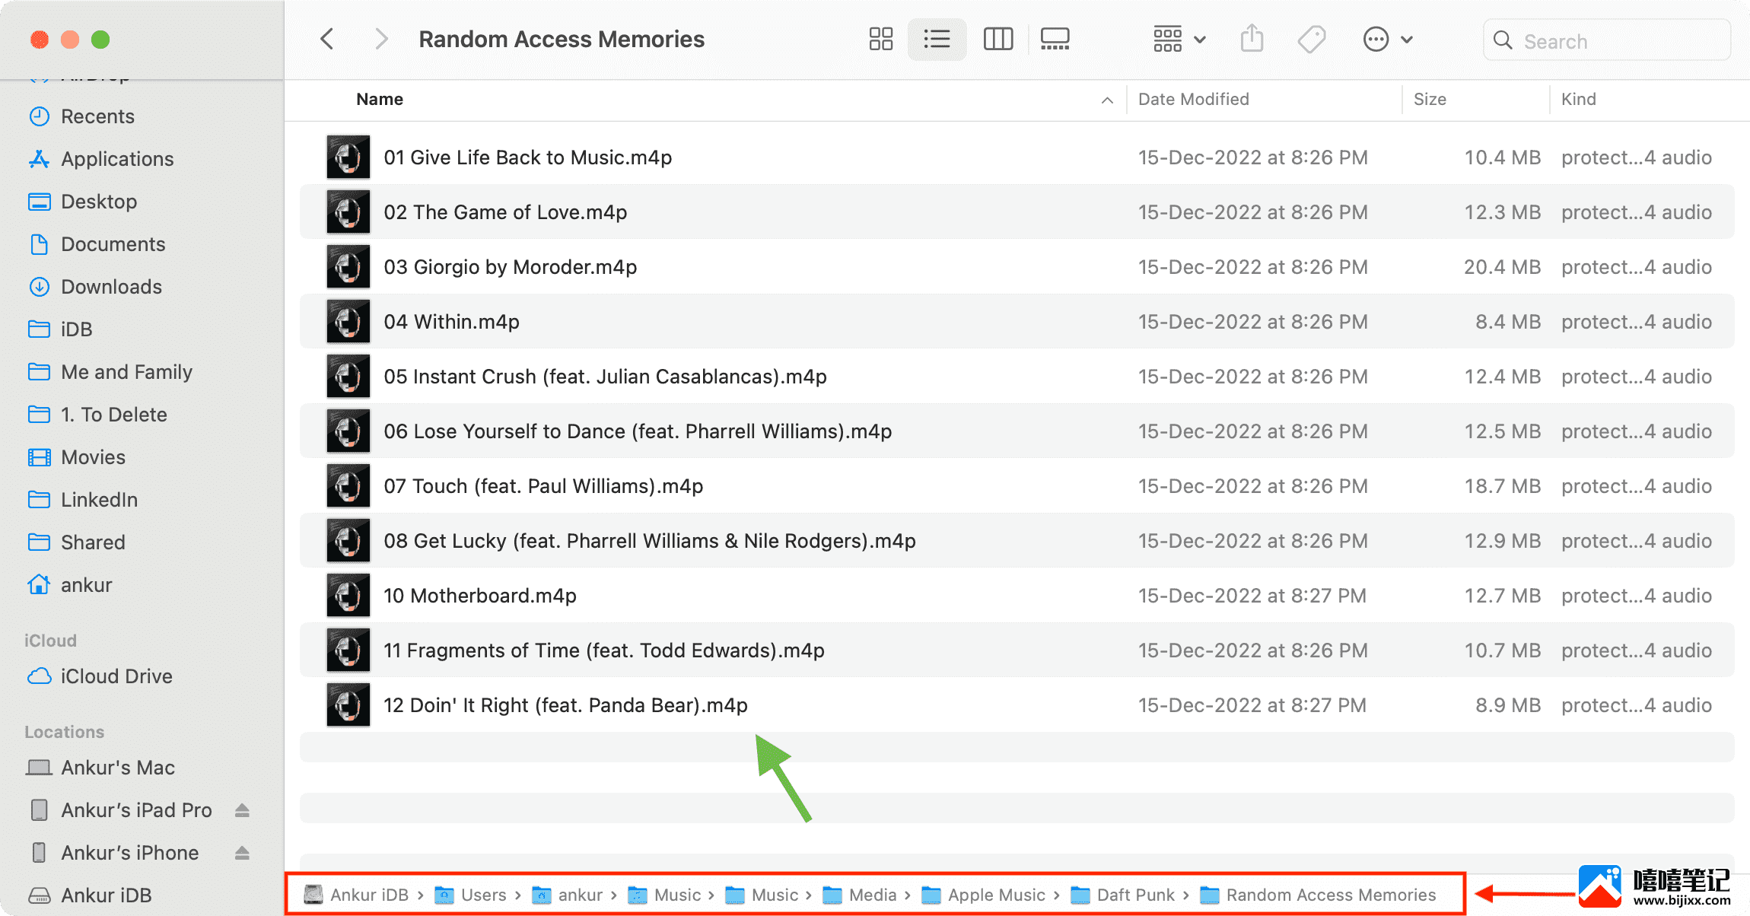Switch to icon grid view
The image size is (1750, 916).
coord(880,39)
